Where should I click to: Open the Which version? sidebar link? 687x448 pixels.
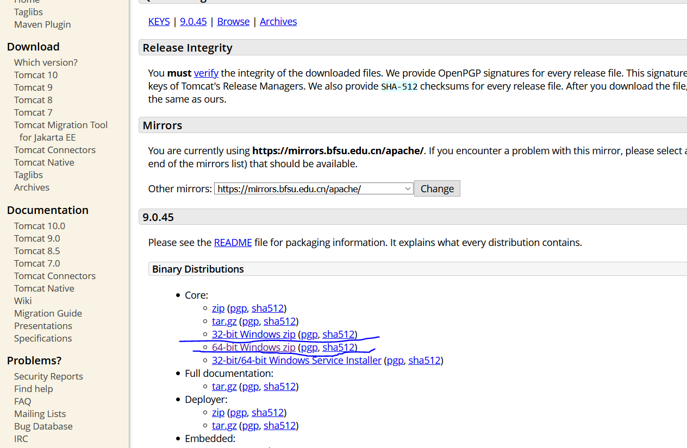click(46, 62)
